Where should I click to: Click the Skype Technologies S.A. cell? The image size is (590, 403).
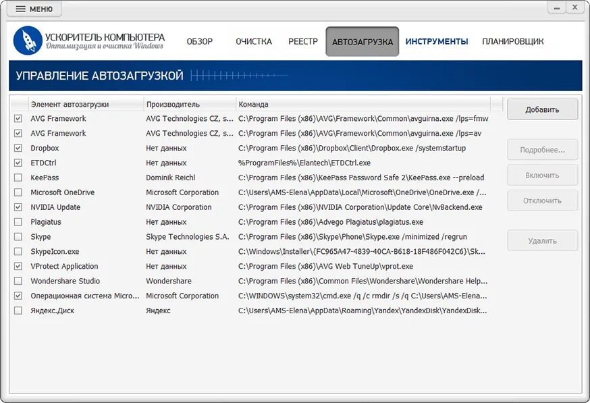point(188,237)
